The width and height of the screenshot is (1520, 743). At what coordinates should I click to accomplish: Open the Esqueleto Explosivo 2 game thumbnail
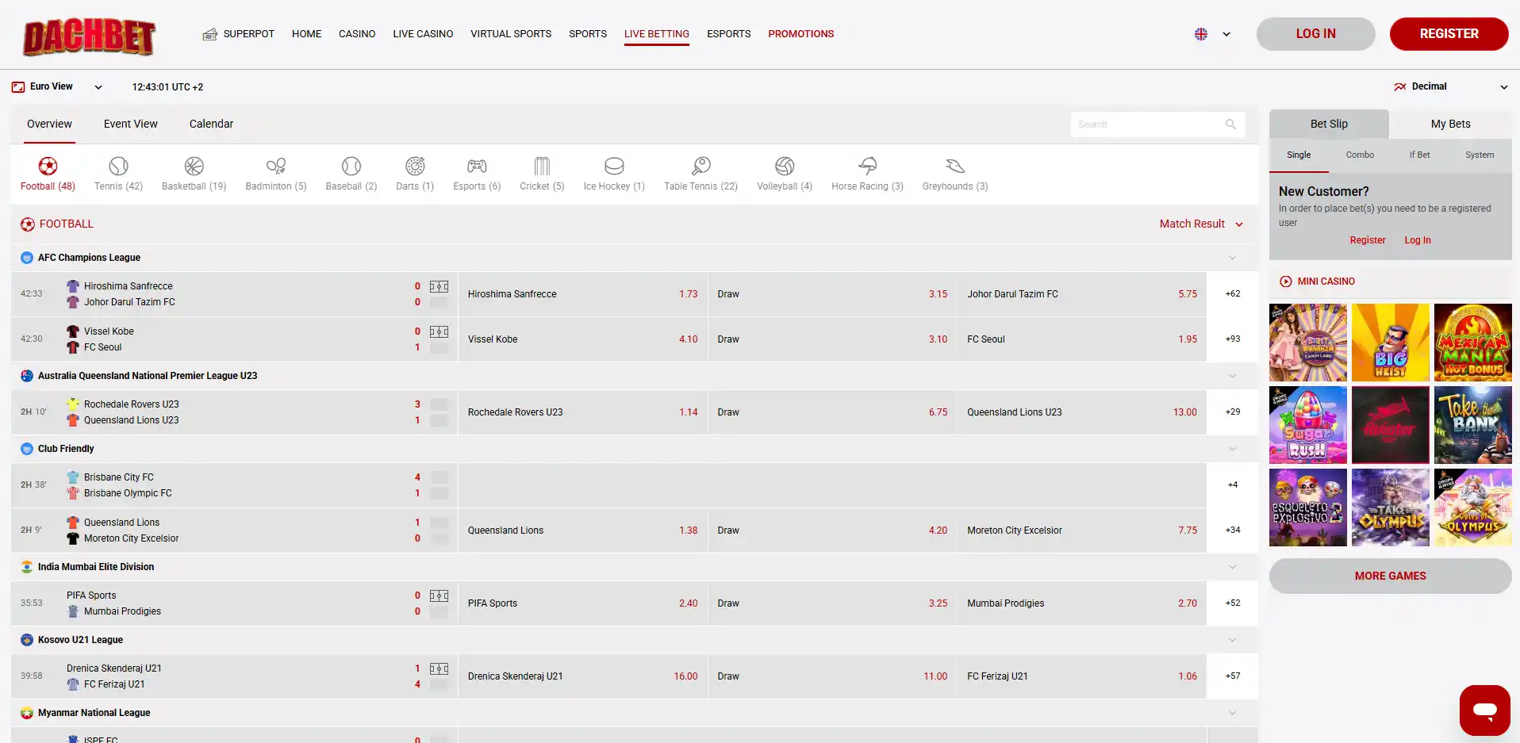1307,507
